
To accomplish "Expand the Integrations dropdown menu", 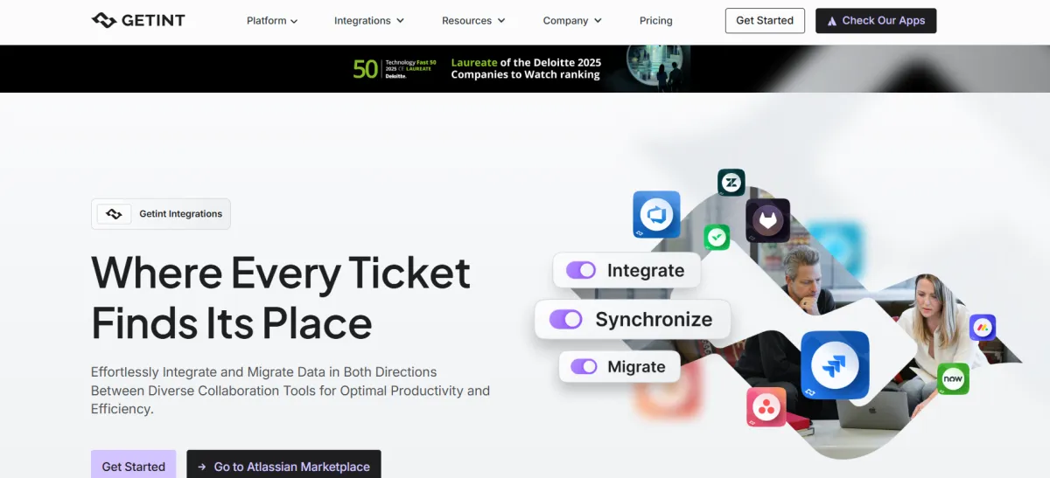I will [368, 21].
